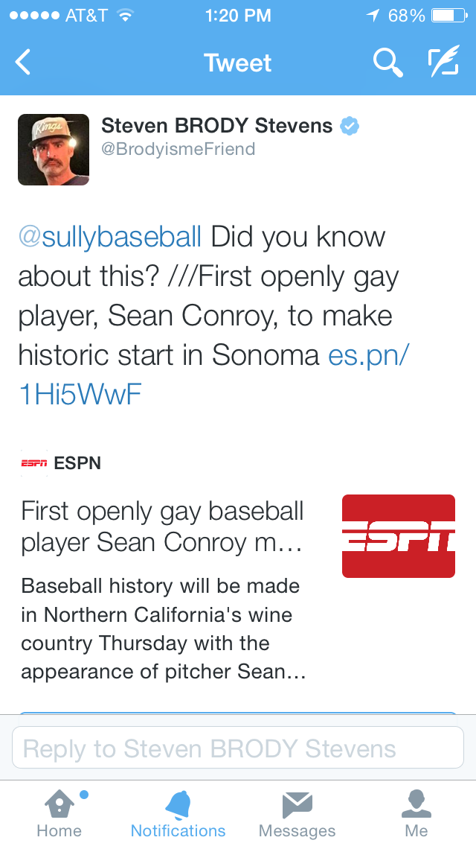Open the @sullybaseball mention link
Screen dimensions: 476x846
(110, 237)
